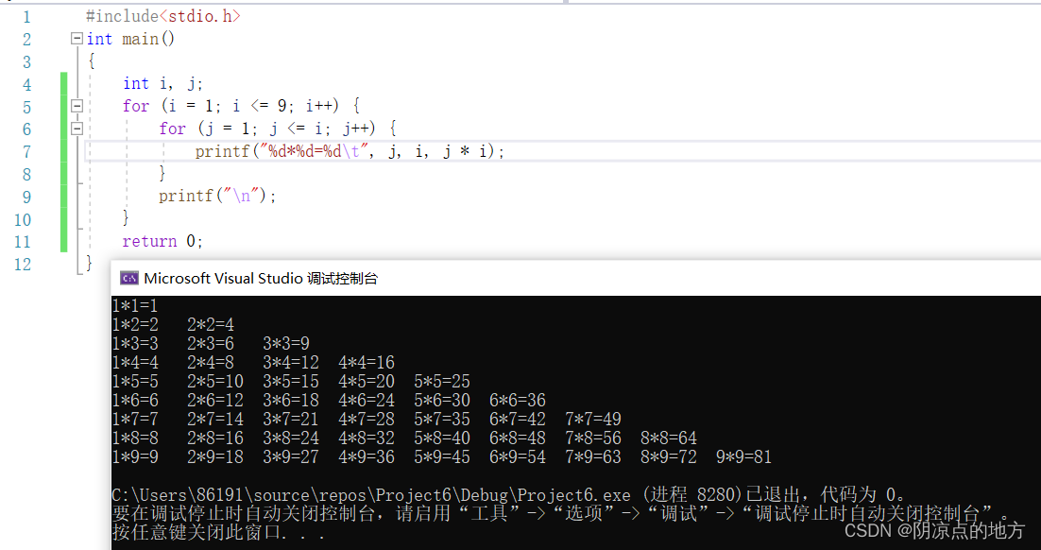This screenshot has height=550, width=1041.
Task: Collapse the outer for loop fold
Action: (x=77, y=106)
